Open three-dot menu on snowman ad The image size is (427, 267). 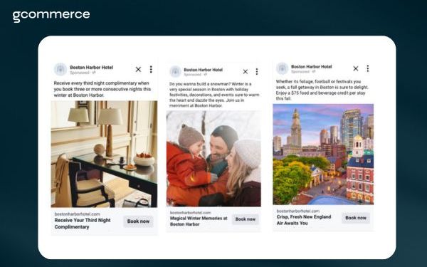point(257,72)
